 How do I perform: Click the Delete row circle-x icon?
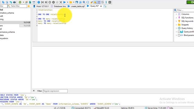tap(53, 2)
